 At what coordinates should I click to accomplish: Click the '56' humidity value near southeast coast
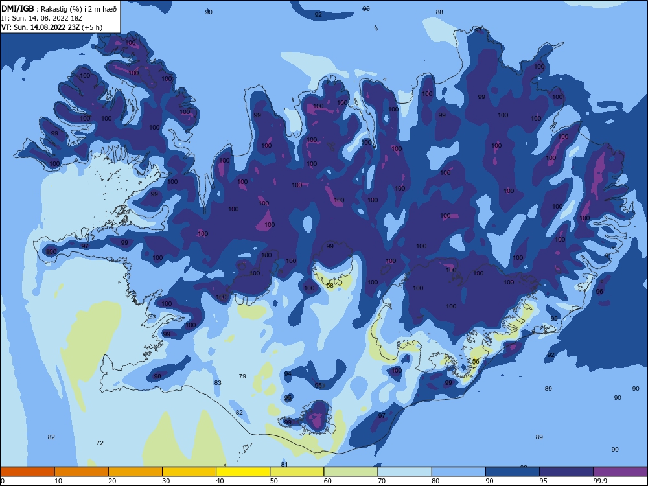click(476, 361)
